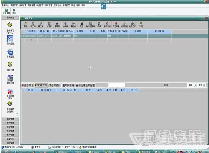
Task: Expand the 库存管理 sidebar section
Action: [10, 123]
